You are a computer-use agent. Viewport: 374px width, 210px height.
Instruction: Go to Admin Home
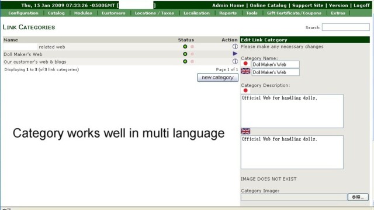[228, 5]
